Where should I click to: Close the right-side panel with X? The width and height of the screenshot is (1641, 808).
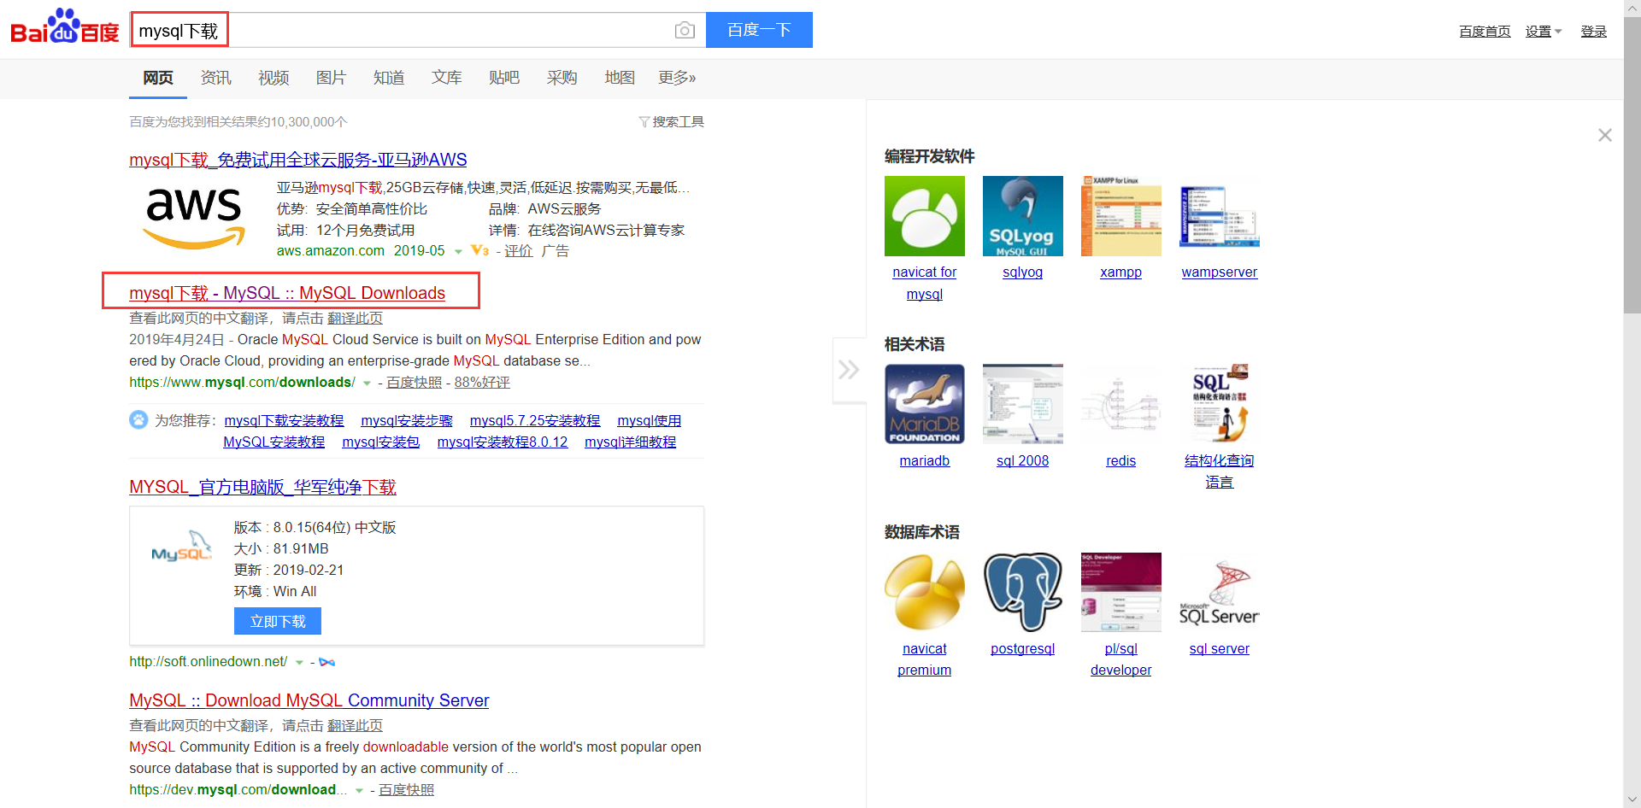pyautogui.click(x=1605, y=135)
